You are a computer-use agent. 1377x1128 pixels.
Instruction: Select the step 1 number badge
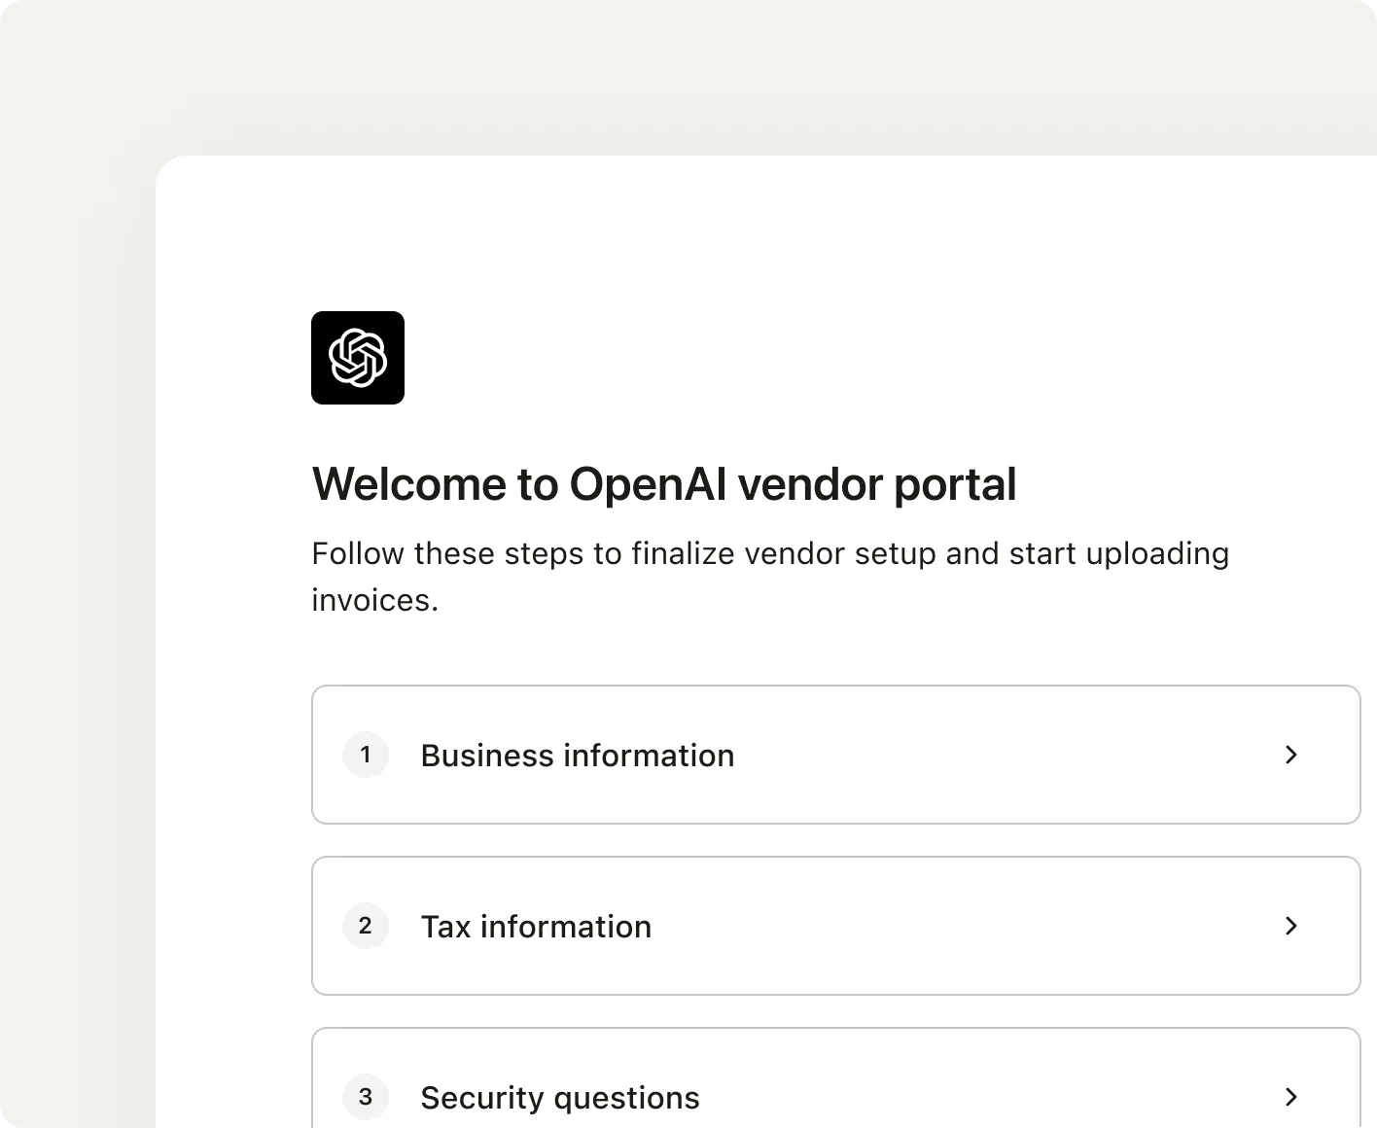coord(366,755)
